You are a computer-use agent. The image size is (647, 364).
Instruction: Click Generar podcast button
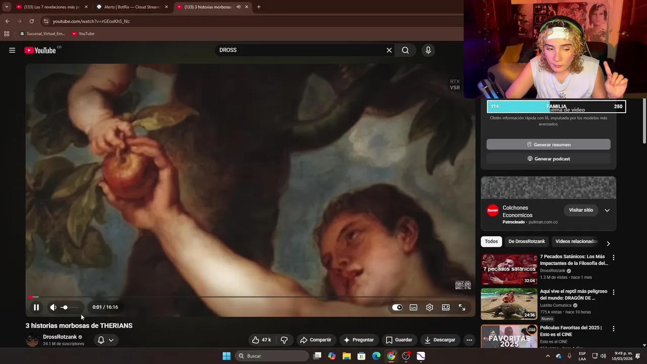click(x=548, y=159)
